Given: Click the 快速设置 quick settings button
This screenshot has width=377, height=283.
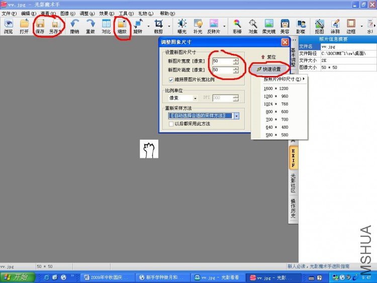Looking at the screenshot, I should point(269,69).
